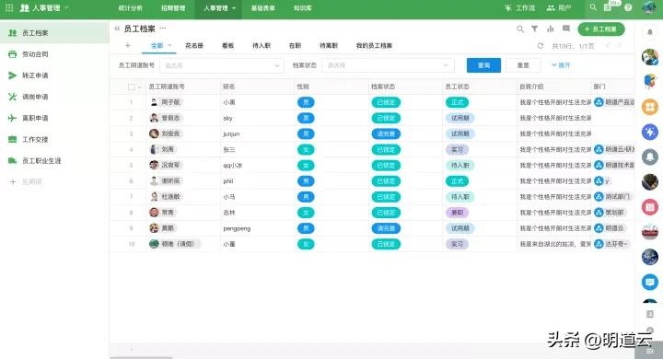Click the 别名 cell showing pengpeng
663x359 pixels.
click(237, 228)
